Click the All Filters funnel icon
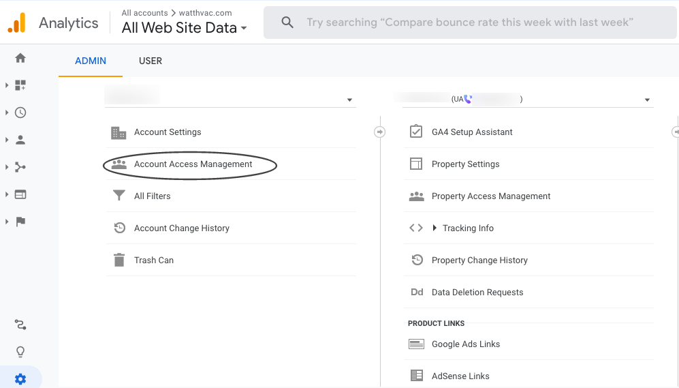This screenshot has height=388, width=679. click(x=119, y=196)
